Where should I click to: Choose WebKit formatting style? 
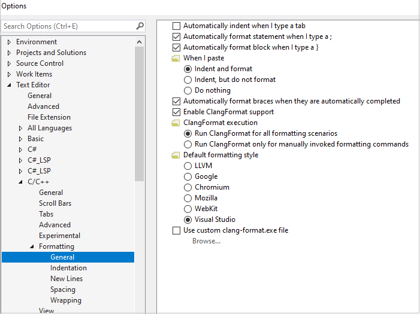[188, 209]
